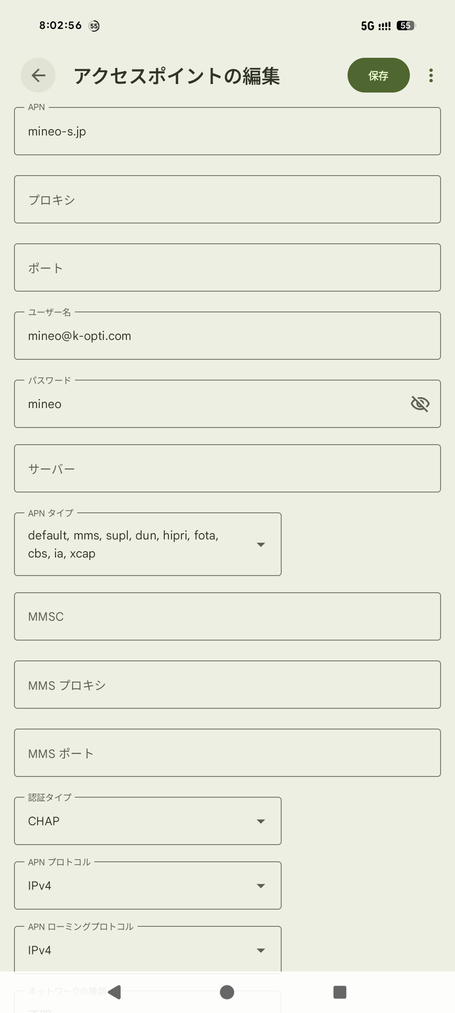
Task: Toggle password visibility eye icon
Action: click(x=420, y=404)
